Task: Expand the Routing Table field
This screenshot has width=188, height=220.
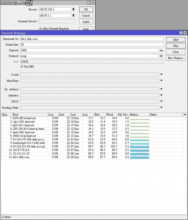Action: pos(161,108)
